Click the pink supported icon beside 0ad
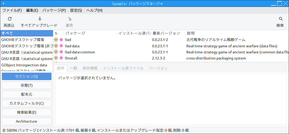 pyautogui.click(x=61, y=40)
